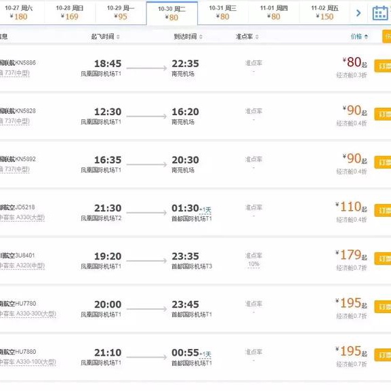391x391 pixels.
Task: Sort by departure time arrows
Action: (x=118, y=37)
